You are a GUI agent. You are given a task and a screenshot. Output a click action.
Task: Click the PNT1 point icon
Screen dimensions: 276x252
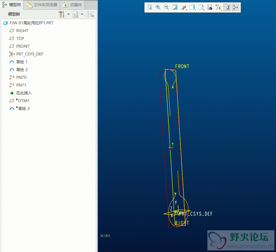[x=12, y=85]
